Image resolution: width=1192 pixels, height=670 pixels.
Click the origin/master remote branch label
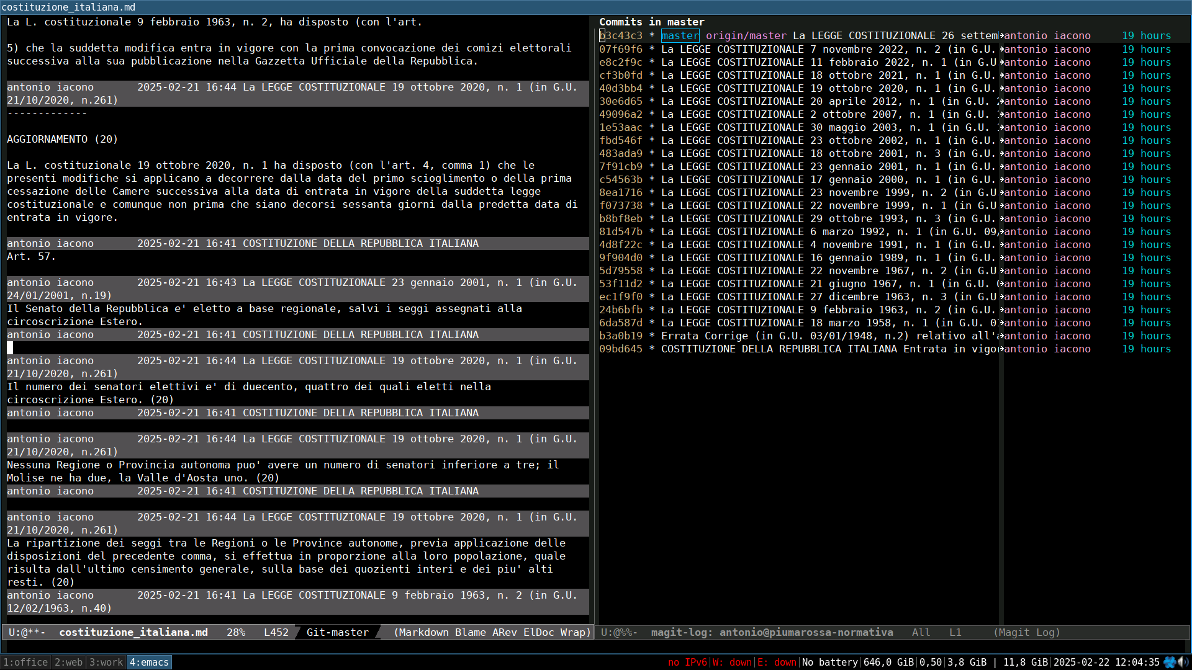[x=746, y=36]
